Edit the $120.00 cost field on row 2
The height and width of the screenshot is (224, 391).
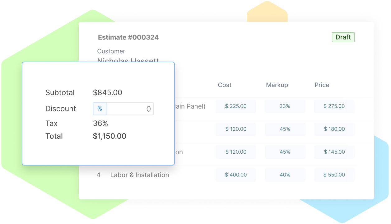point(235,129)
